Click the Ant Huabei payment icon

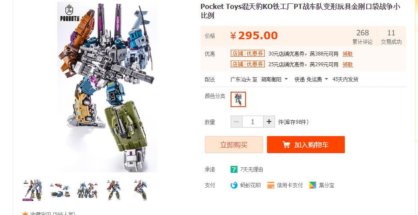tap(234, 185)
